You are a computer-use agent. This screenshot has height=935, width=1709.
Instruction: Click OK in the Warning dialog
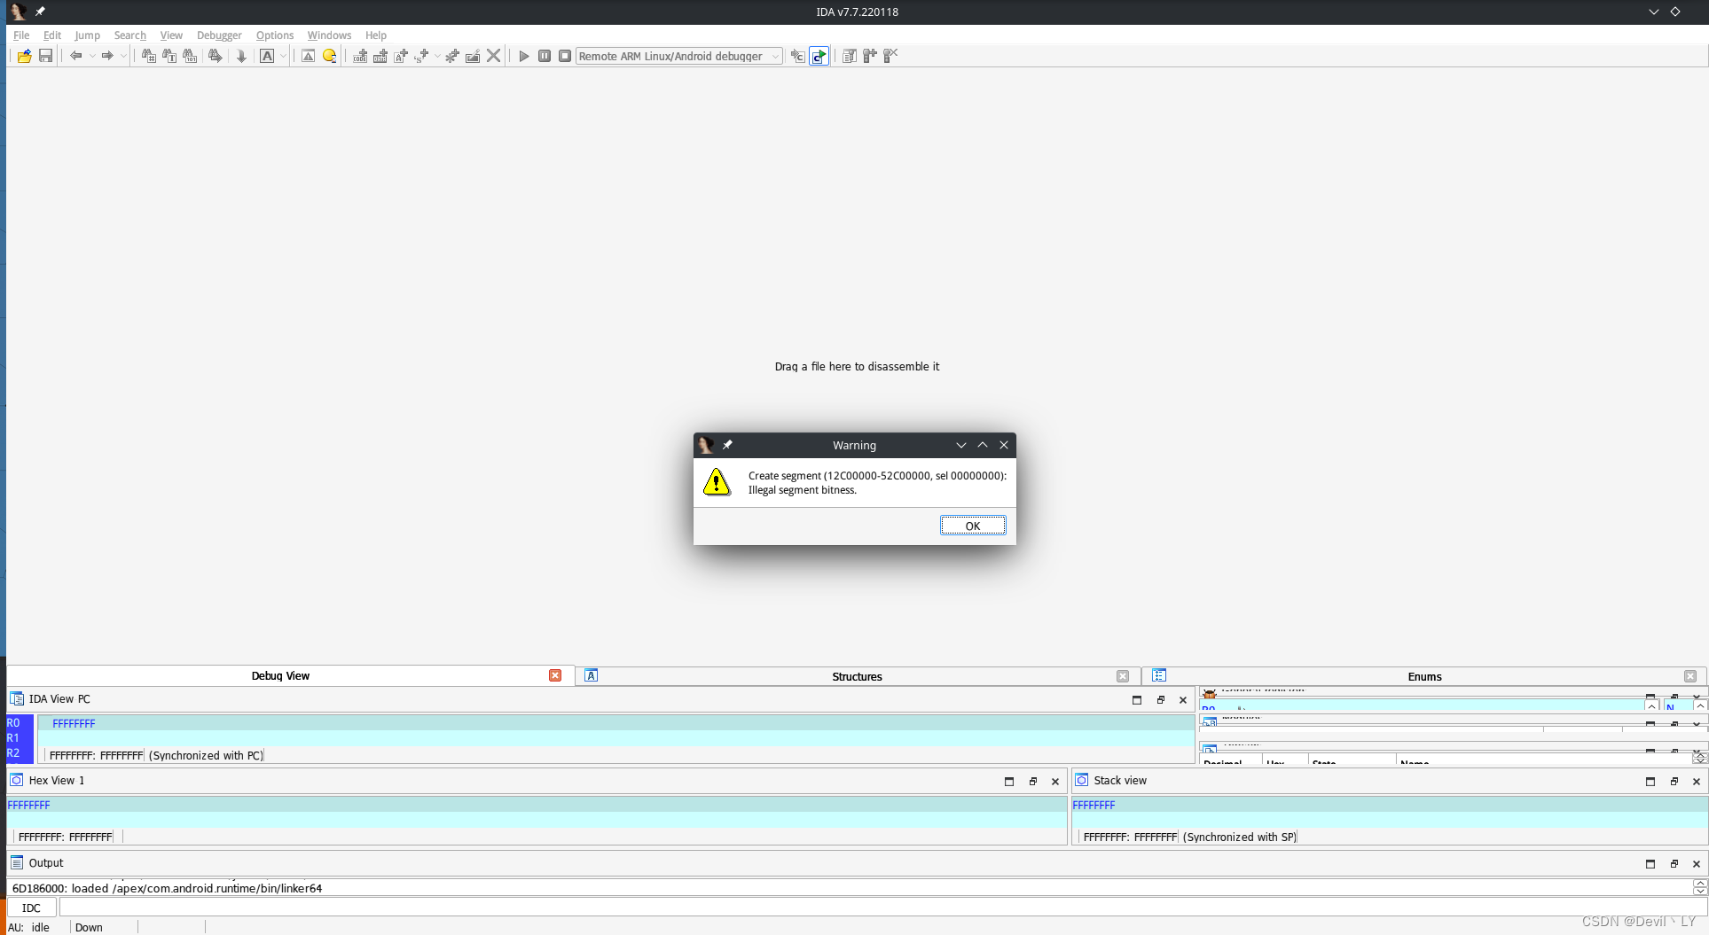973,526
